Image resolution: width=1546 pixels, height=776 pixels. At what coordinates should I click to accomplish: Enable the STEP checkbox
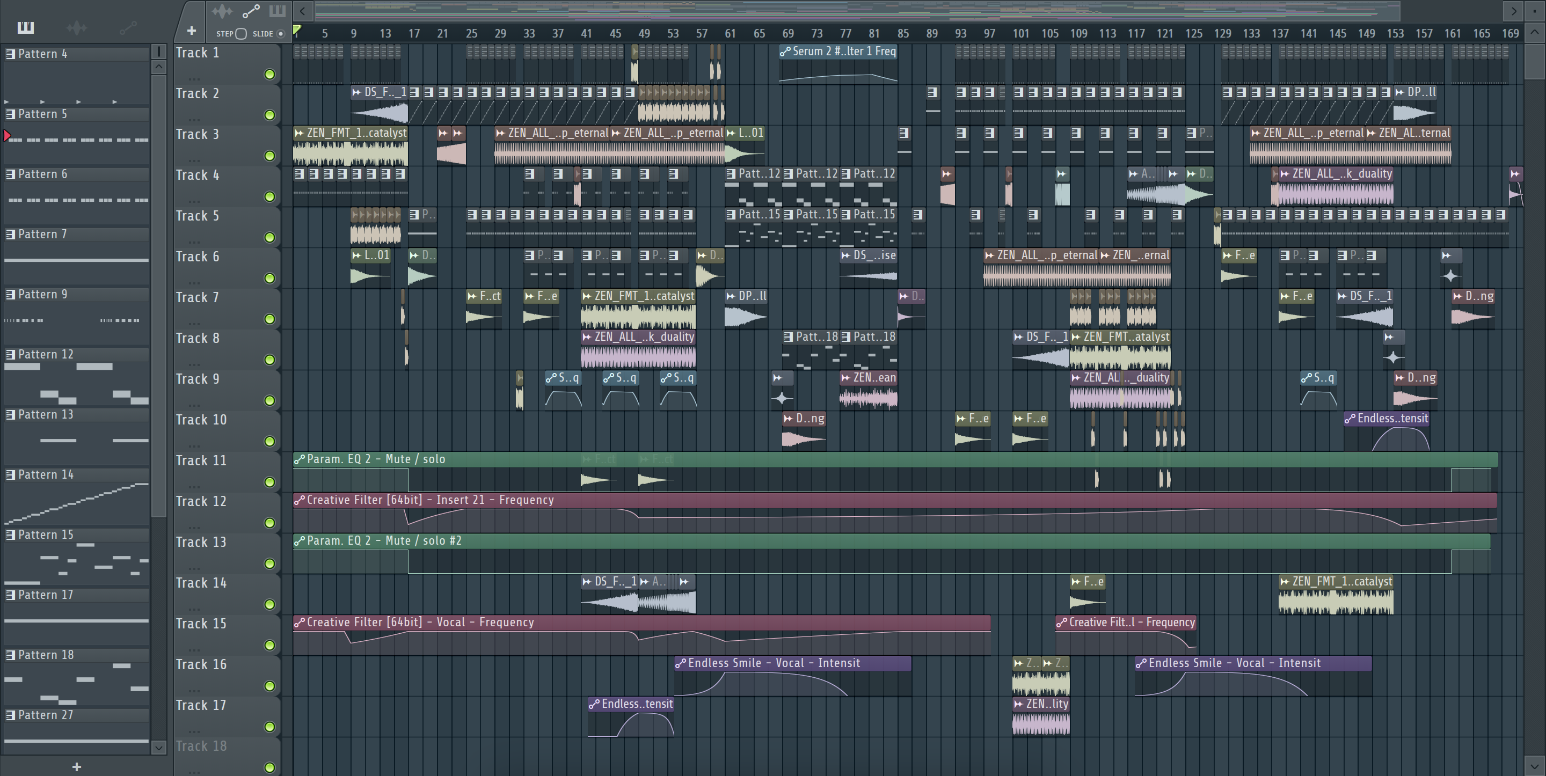tap(241, 34)
